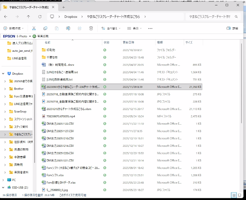This screenshot has width=246, height=200.
Task: Click the folder search input field
Action: pos(213,16)
